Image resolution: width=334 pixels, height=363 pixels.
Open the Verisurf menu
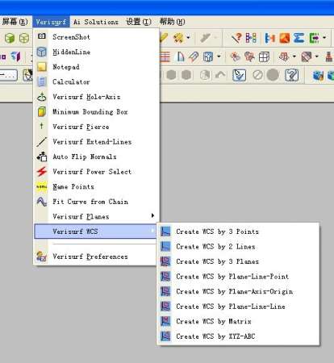tap(51, 22)
